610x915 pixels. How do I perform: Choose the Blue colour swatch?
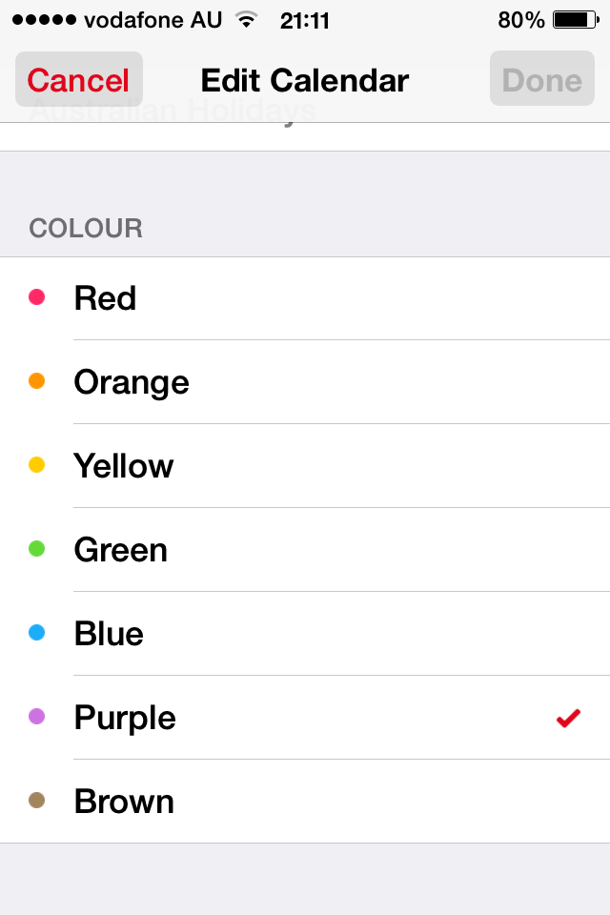pyautogui.click(x=286, y=633)
